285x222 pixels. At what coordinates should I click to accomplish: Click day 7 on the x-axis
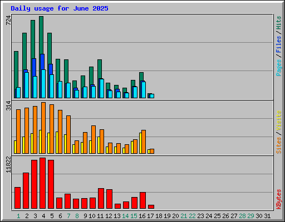(68, 216)
